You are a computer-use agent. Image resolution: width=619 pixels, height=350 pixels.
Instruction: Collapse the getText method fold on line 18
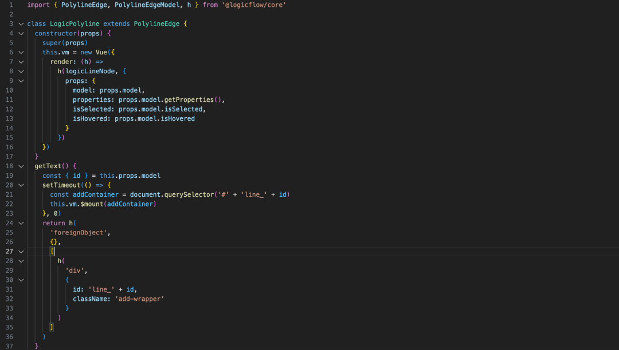[21, 166]
